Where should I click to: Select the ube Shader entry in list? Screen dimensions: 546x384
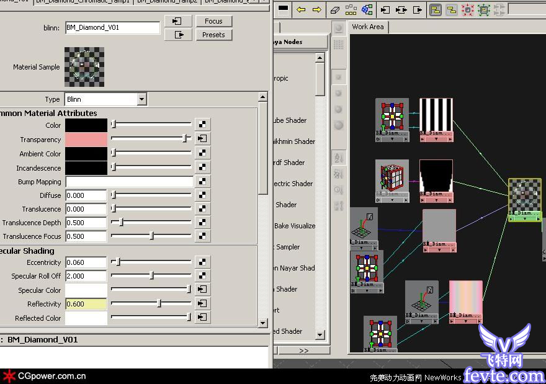tap(290, 120)
